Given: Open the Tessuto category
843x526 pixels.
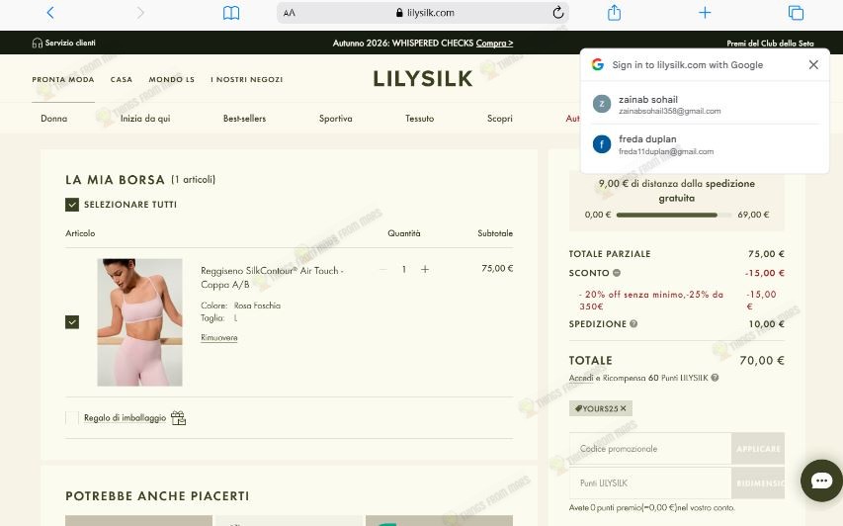Looking at the screenshot, I should click(x=419, y=119).
